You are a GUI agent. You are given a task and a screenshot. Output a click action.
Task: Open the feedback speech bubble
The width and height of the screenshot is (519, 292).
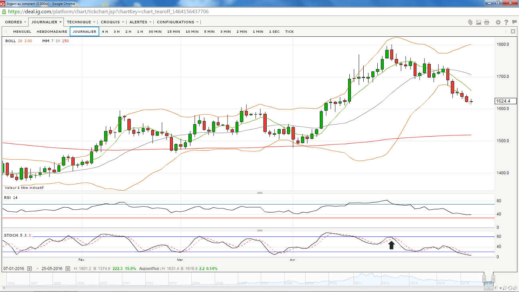(514, 22)
